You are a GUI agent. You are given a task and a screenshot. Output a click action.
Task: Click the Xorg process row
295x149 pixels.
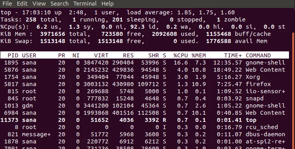click(144, 77)
